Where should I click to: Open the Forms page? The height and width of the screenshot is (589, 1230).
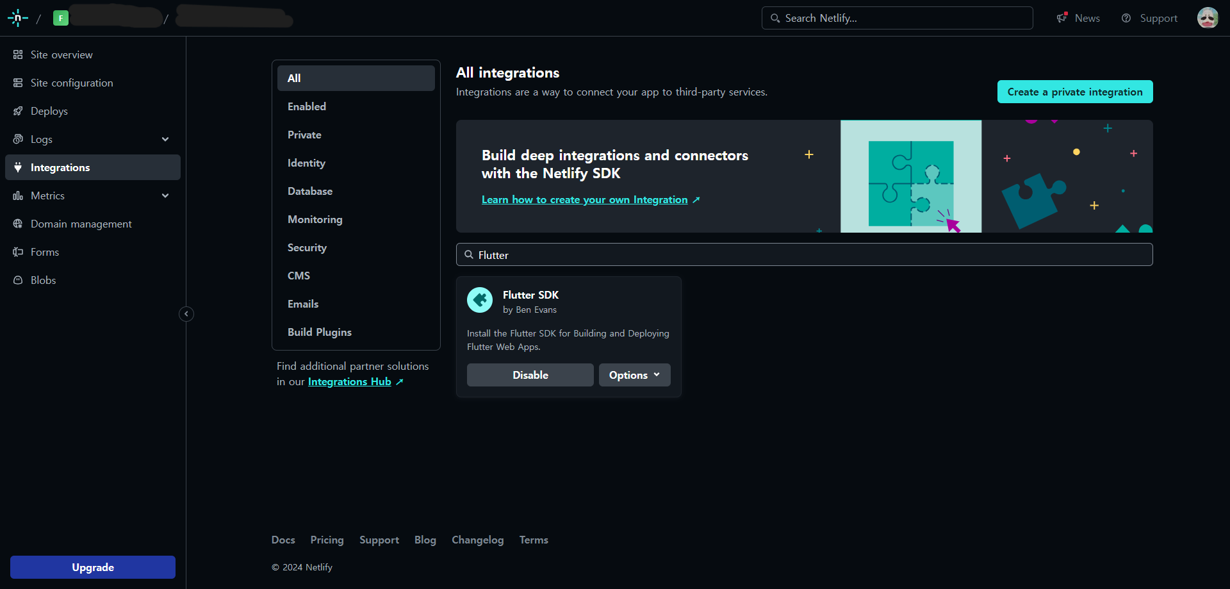point(93,252)
